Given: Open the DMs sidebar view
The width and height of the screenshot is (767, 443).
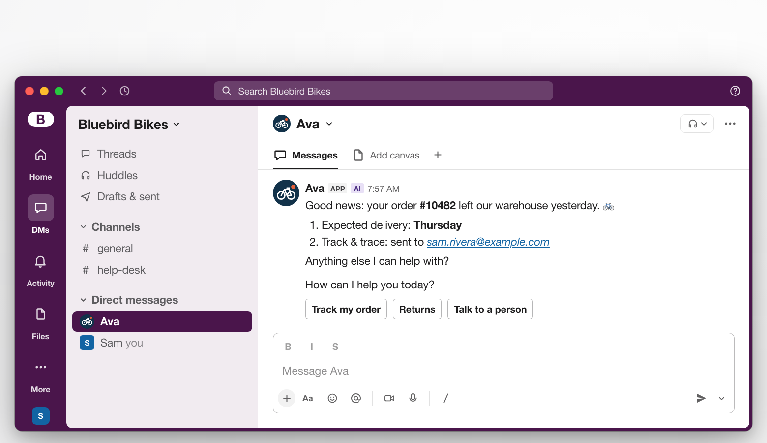Looking at the screenshot, I should (40, 215).
